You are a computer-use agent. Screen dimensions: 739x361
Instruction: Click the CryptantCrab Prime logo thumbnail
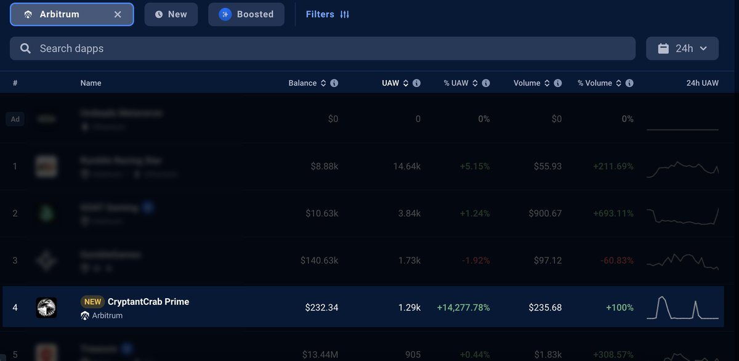point(46,307)
